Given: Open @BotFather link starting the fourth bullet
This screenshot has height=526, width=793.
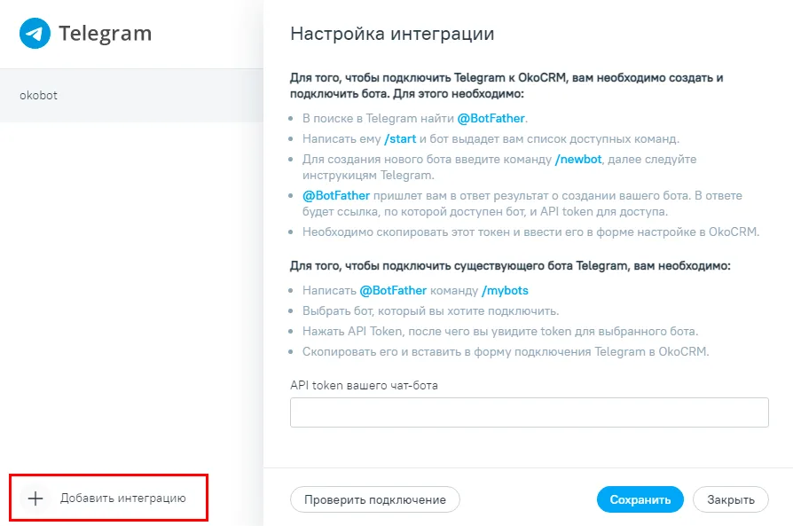Looking at the screenshot, I should click(336, 196).
